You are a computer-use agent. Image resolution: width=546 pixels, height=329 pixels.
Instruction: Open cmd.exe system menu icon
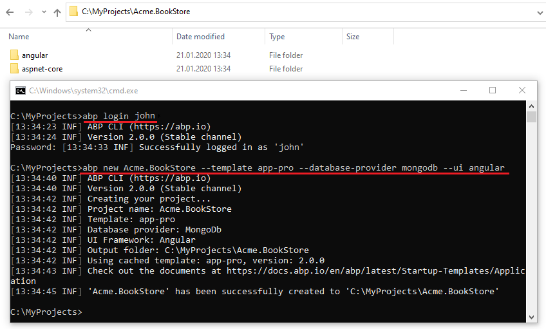(21, 91)
